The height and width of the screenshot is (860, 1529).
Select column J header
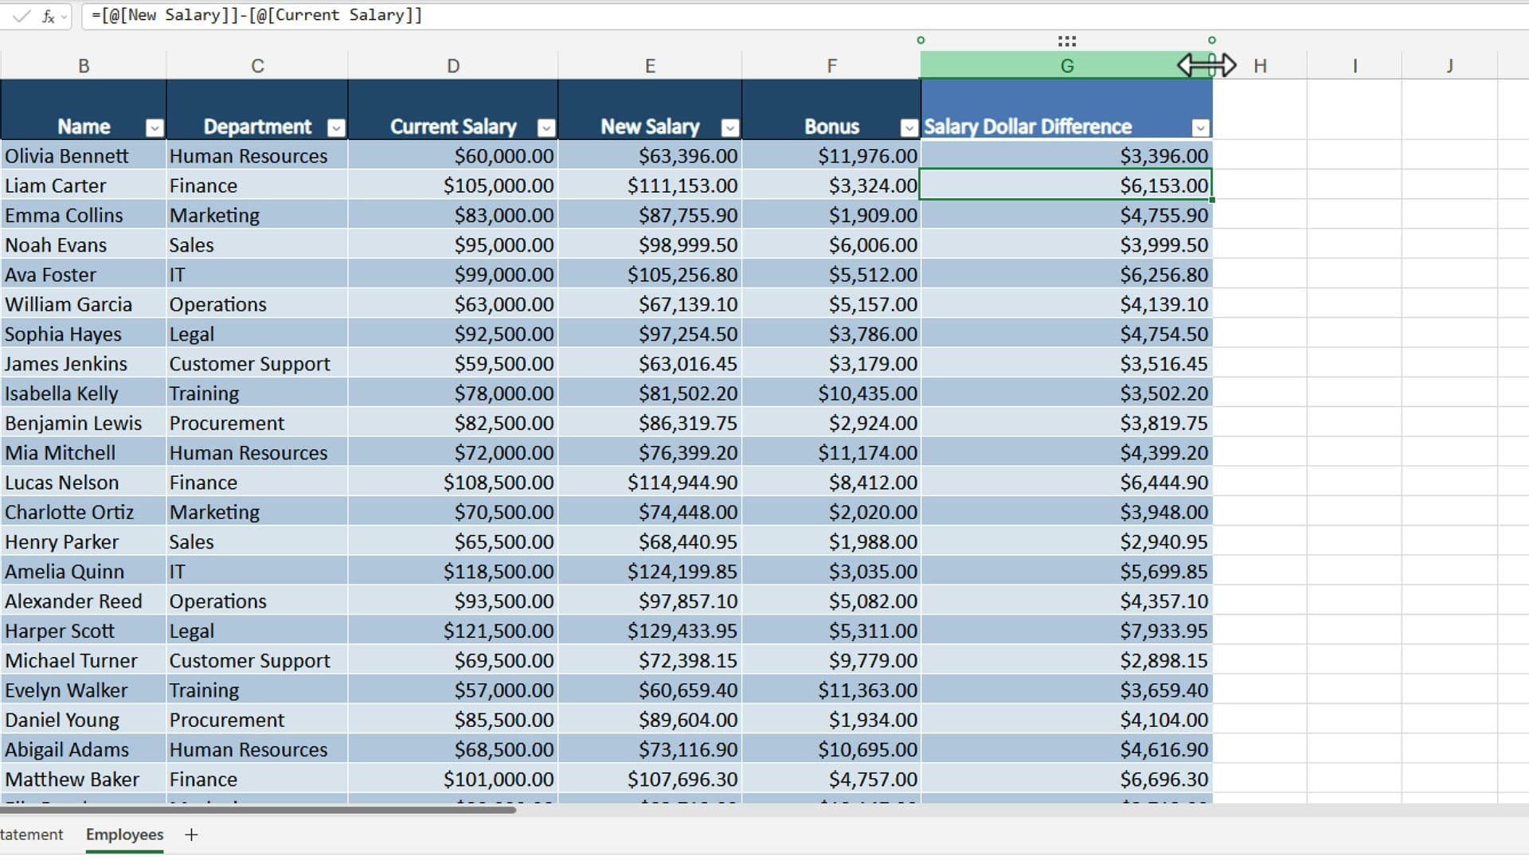tap(1450, 65)
